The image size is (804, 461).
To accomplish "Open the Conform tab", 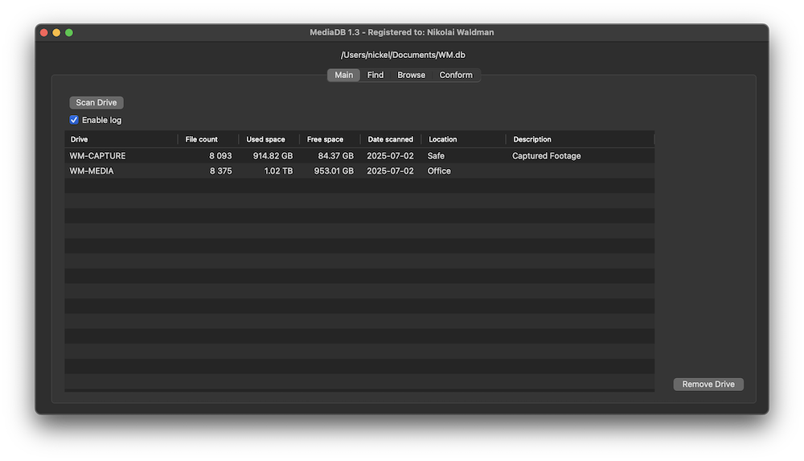I will pos(456,75).
